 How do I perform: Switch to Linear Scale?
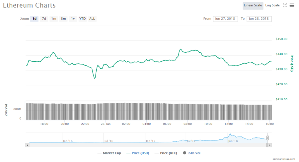coord(253,6)
